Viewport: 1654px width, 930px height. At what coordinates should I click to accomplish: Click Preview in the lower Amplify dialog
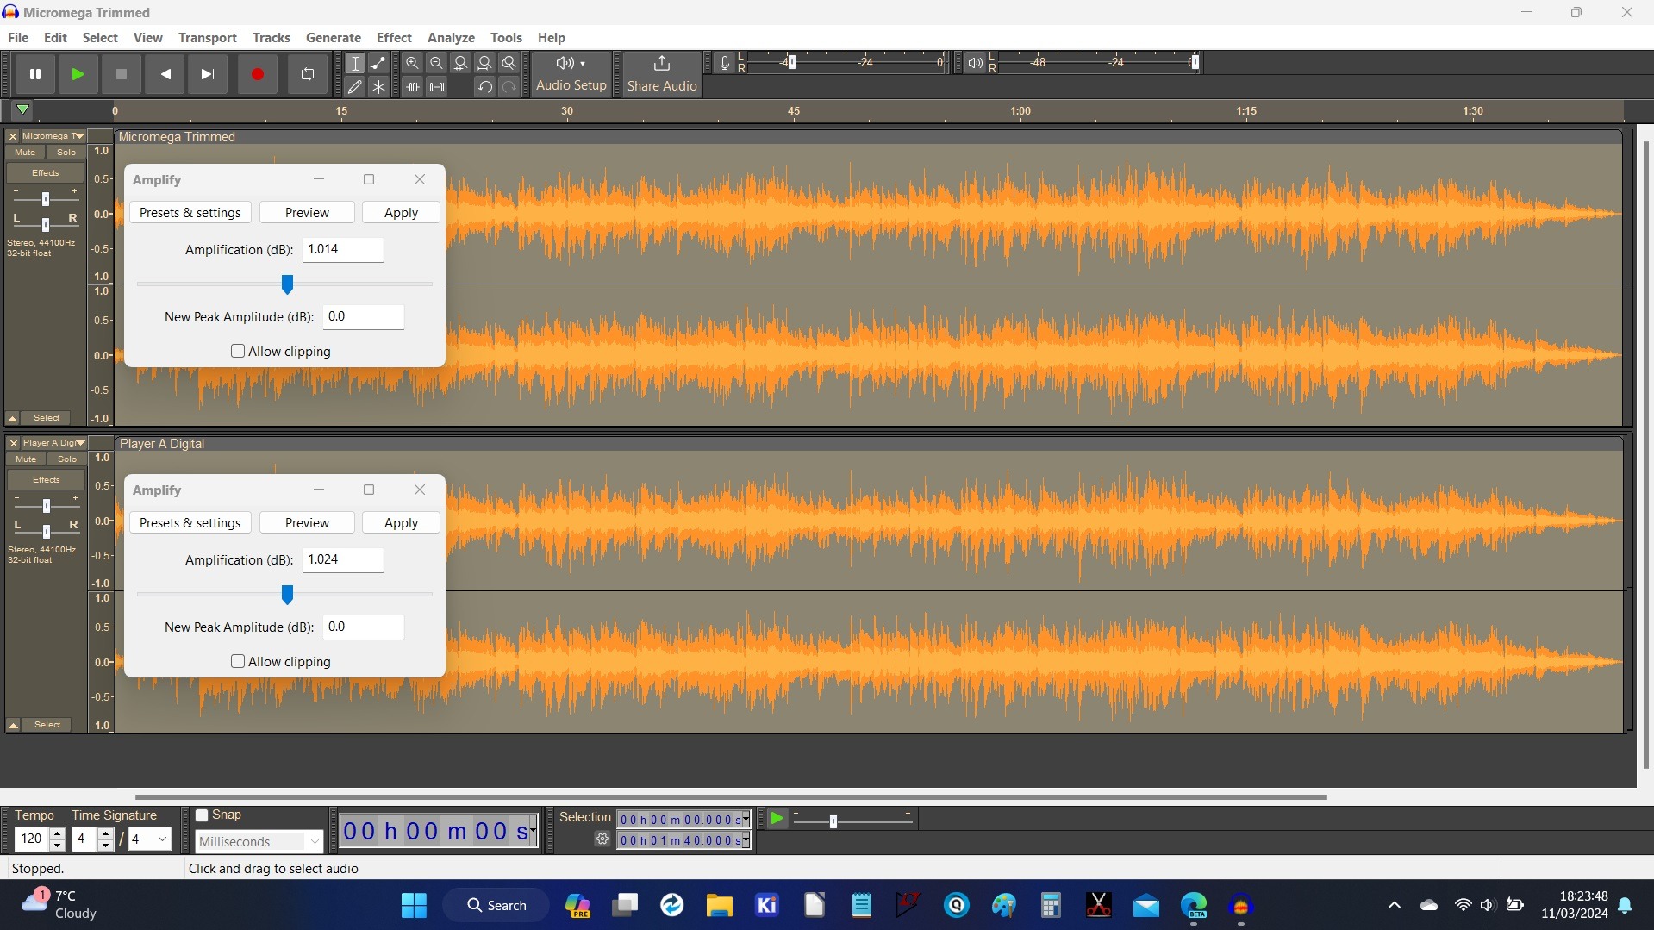[307, 522]
